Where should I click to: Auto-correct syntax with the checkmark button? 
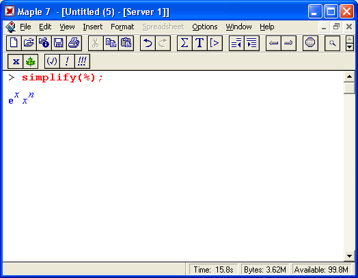click(52, 61)
